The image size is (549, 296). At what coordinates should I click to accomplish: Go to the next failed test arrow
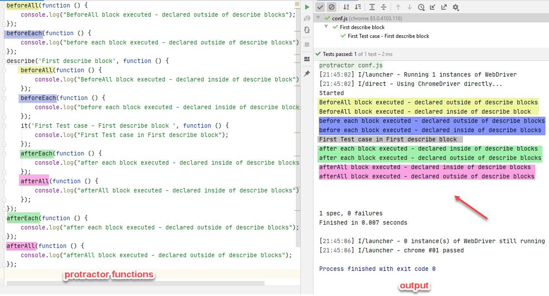409,7
